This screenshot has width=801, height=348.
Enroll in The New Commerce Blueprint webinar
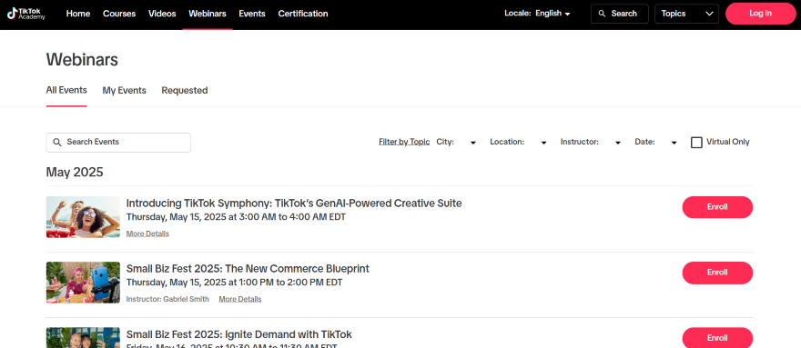(717, 273)
